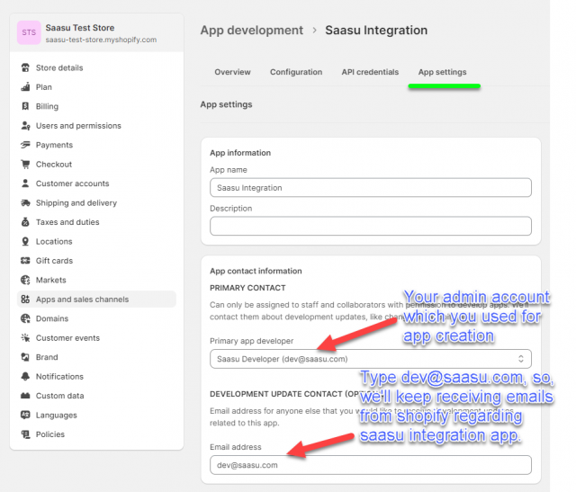Viewport: 576px width, 492px height.
Task: Click the Policies icon
Action: [25, 434]
